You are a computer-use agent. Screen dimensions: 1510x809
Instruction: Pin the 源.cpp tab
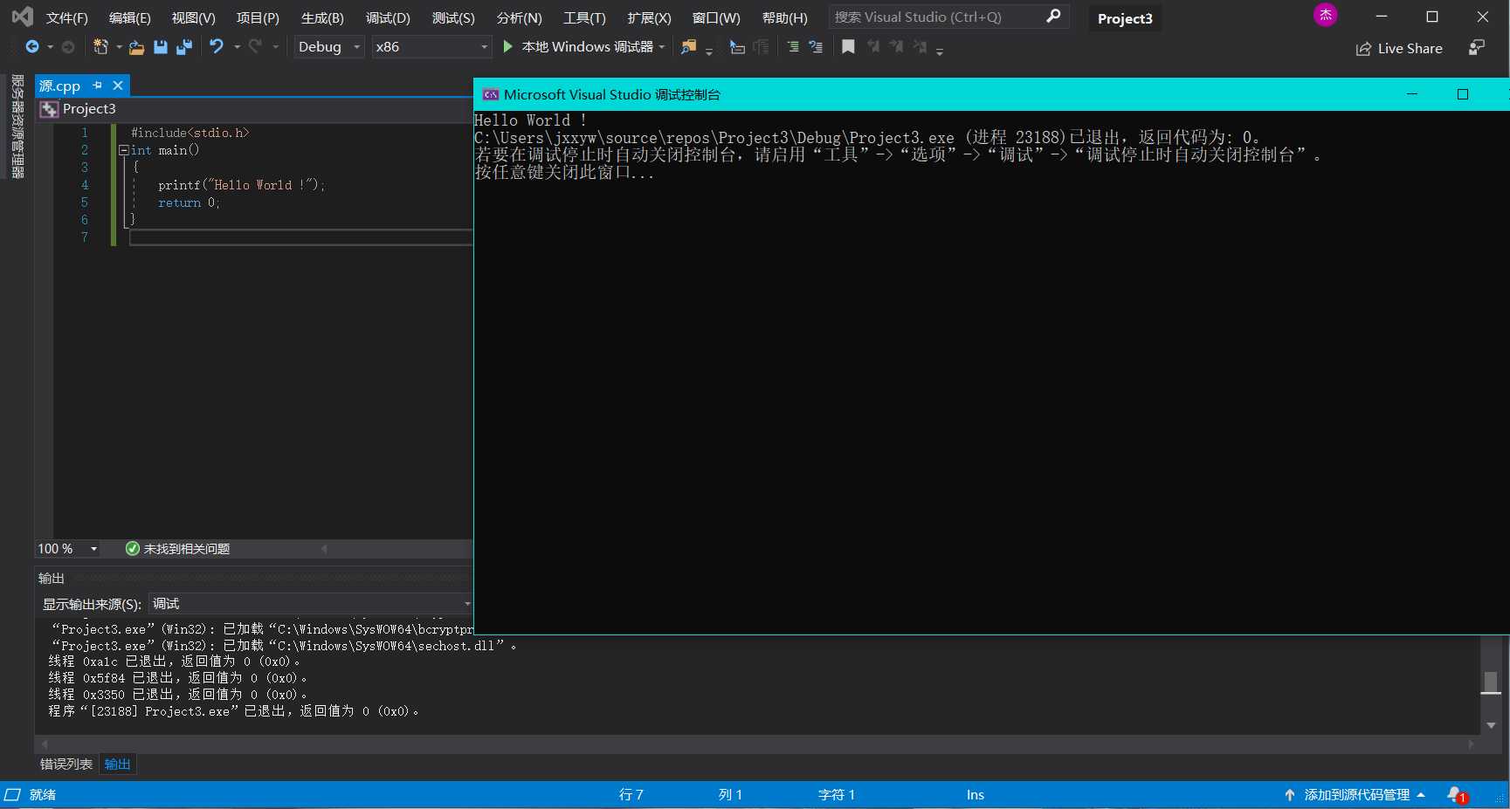[x=98, y=86]
